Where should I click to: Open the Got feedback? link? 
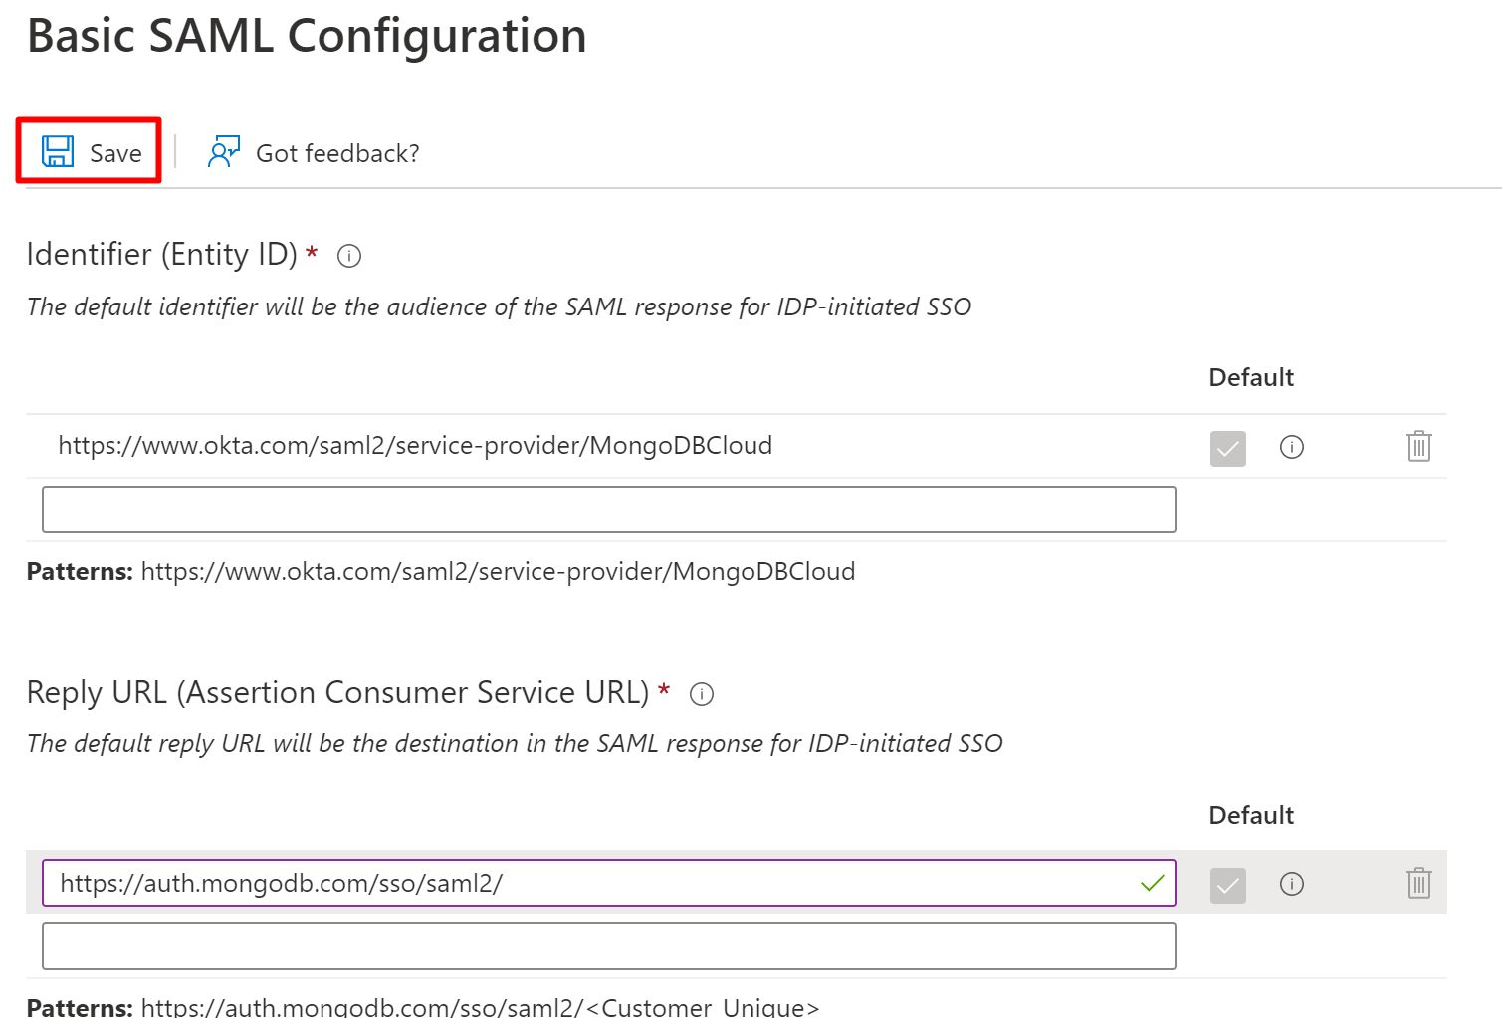314,153
